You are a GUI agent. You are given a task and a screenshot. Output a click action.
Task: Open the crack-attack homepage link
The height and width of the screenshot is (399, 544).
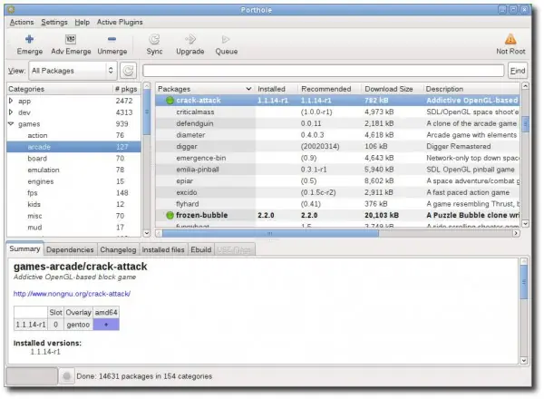72,294
